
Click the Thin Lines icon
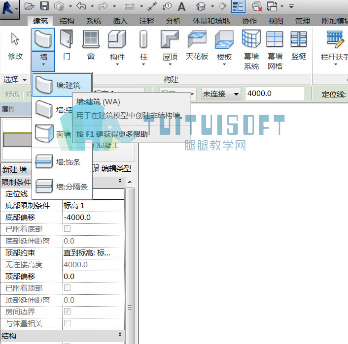pyautogui.click(x=238, y=6)
